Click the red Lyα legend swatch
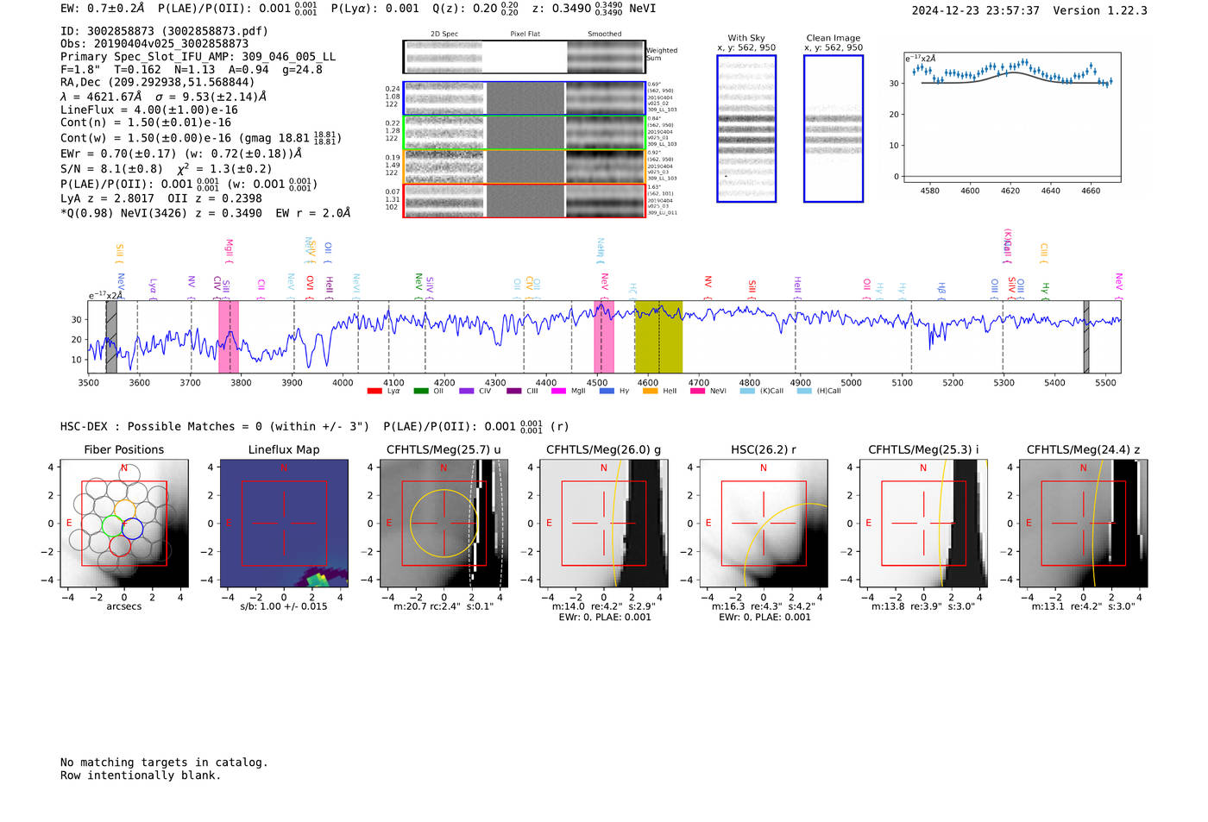This screenshot has width=1208, height=822. pyautogui.click(x=374, y=391)
